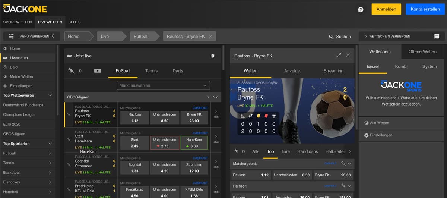Collapse the Halbzeit market chevron
The image size is (447, 198).
click(349, 186)
